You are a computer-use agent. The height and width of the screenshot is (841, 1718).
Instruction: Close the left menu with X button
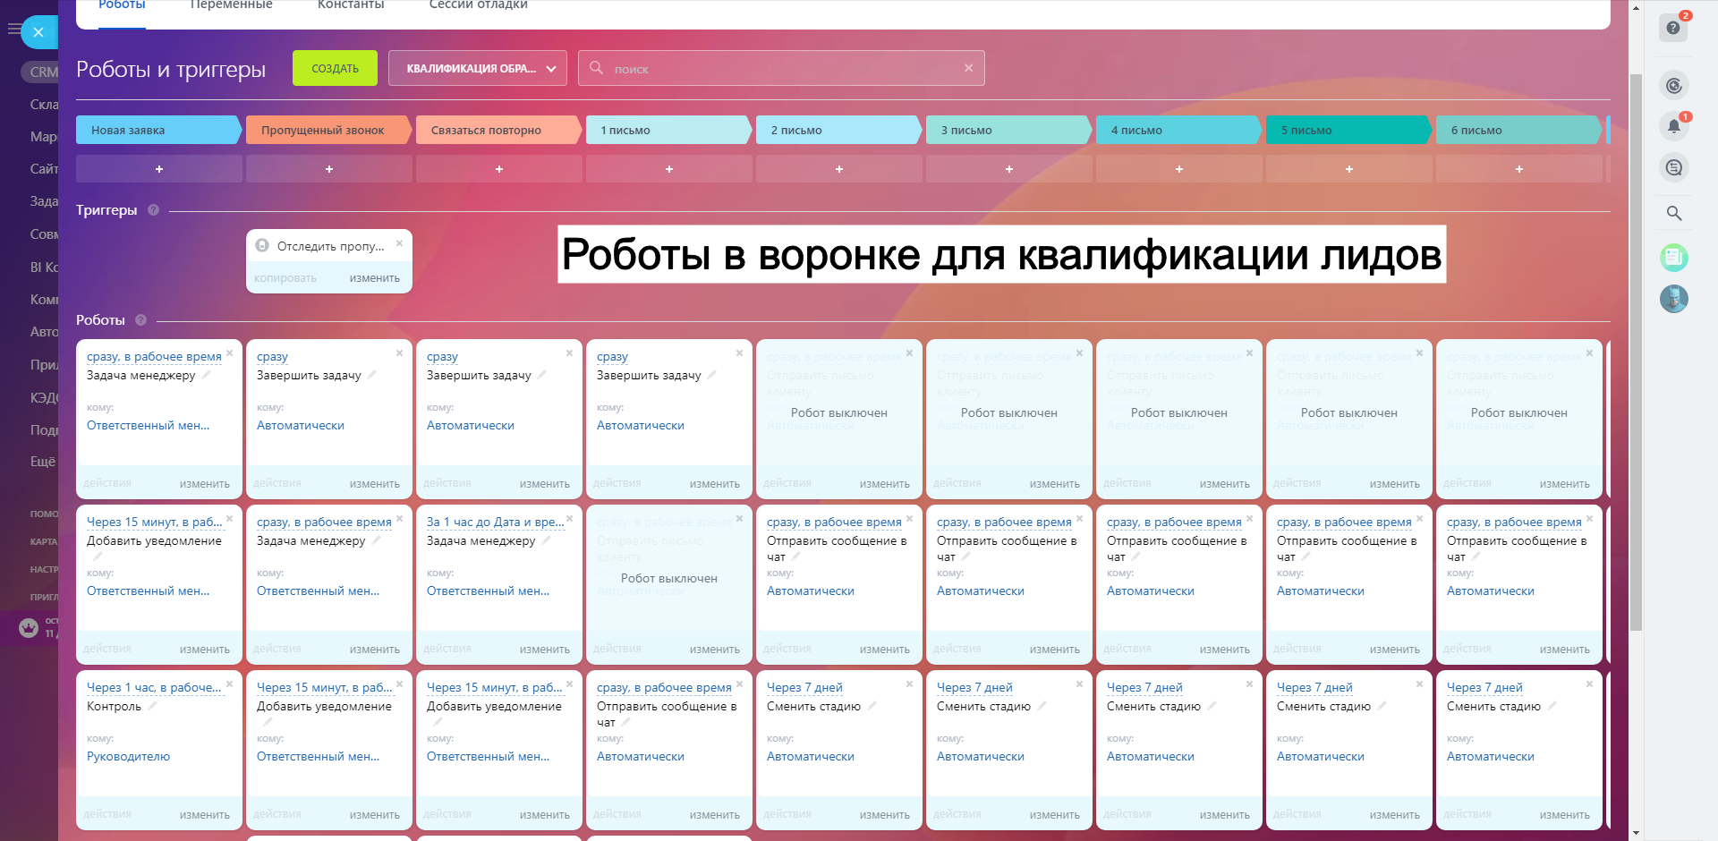point(38,32)
